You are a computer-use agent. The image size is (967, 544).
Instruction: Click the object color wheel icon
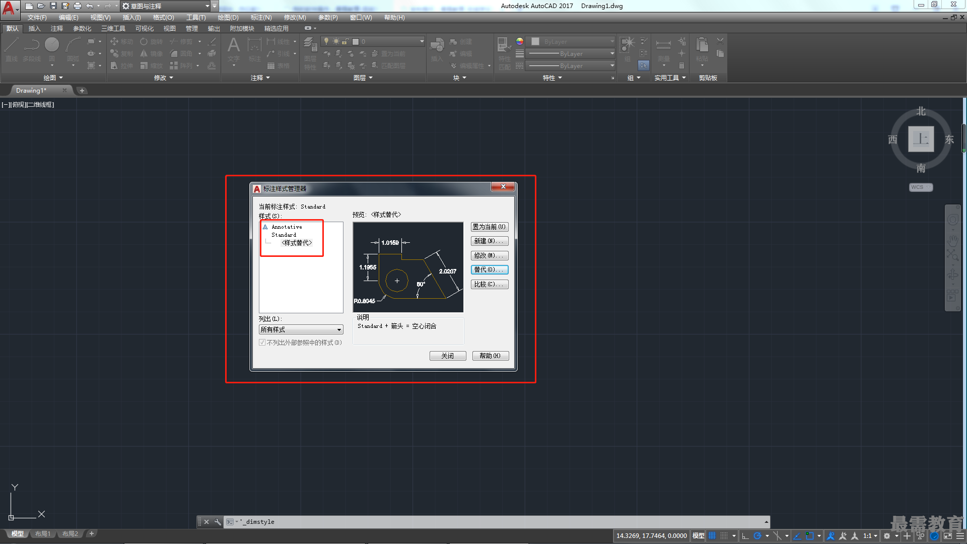coord(519,41)
